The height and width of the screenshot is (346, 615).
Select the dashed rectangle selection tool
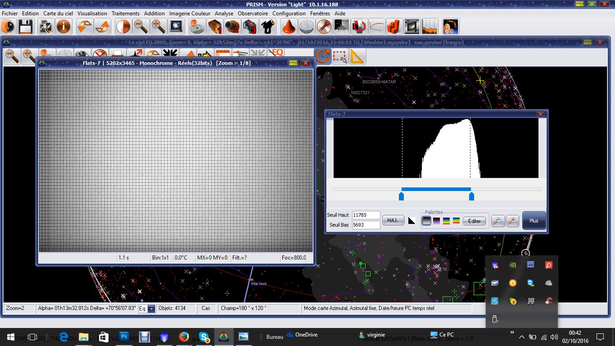340,56
